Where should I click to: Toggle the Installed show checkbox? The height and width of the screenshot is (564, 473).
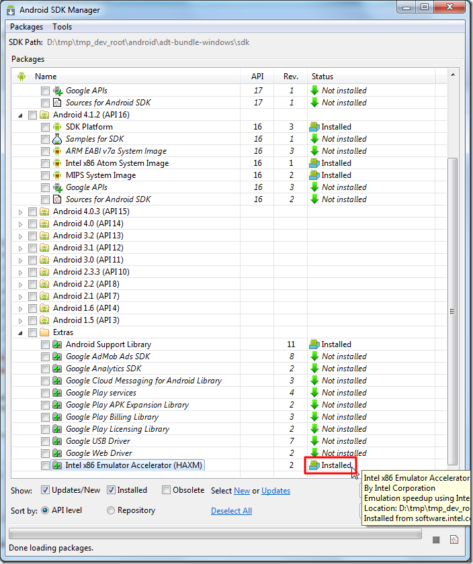pyautogui.click(x=111, y=490)
